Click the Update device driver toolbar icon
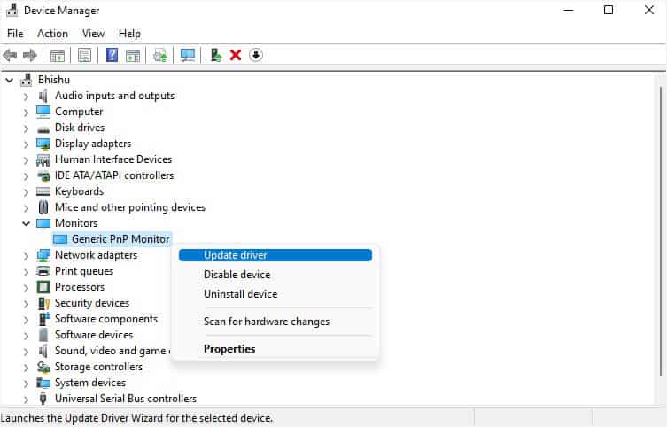The width and height of the screenshot is (667, 427). [x=160, y=55]
